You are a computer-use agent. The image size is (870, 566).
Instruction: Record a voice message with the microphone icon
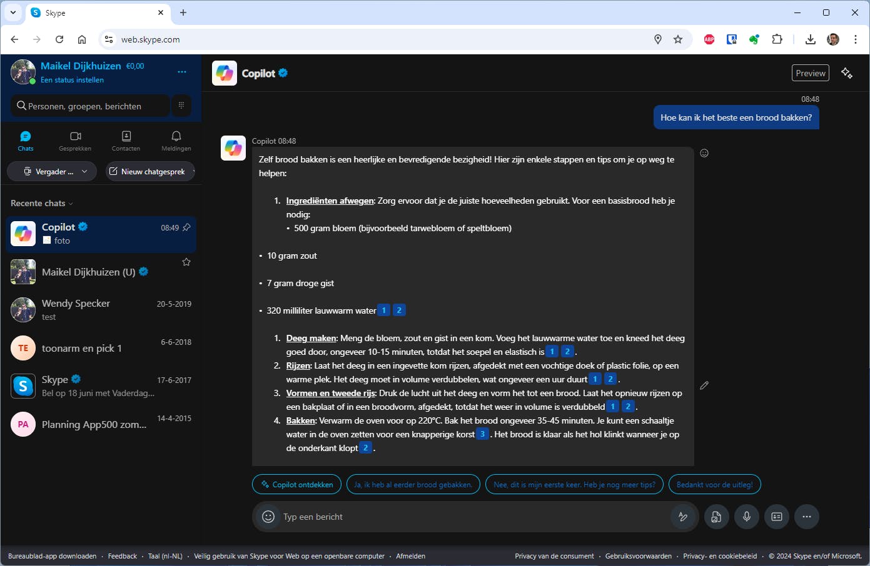pos(747,517)
